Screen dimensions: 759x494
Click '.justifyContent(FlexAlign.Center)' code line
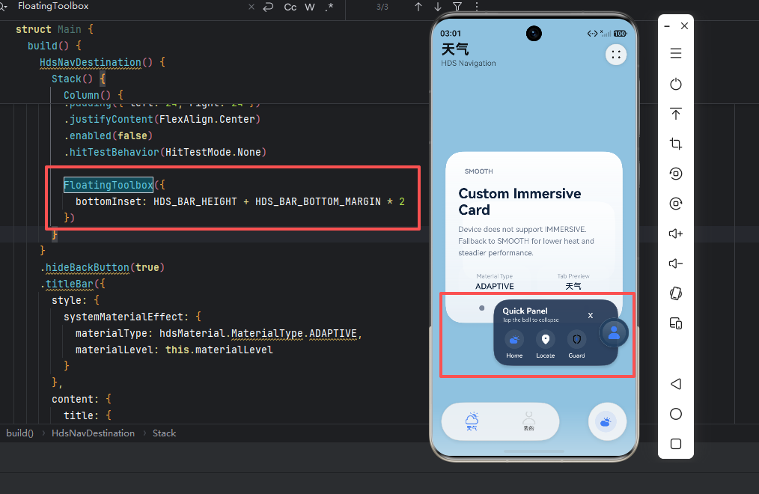[x=162, y=119]
